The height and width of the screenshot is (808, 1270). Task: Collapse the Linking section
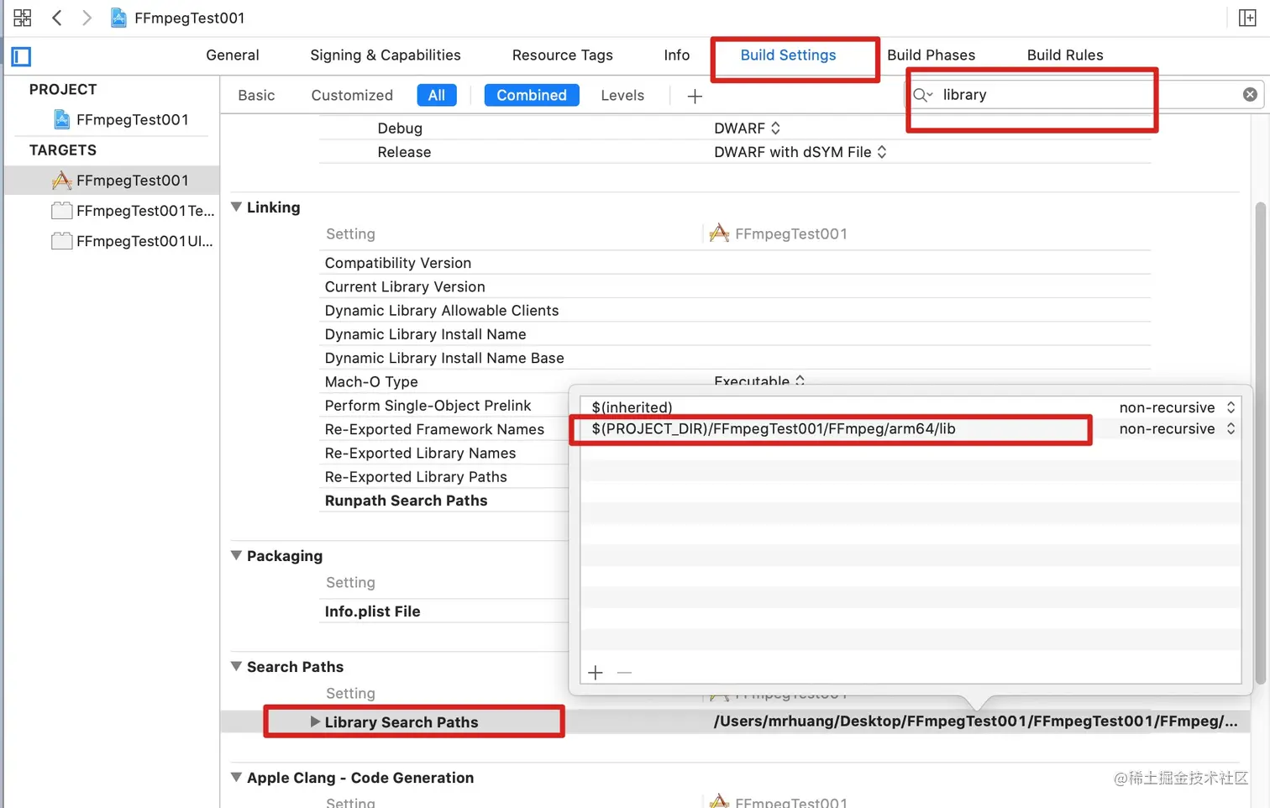pos(236,207)
